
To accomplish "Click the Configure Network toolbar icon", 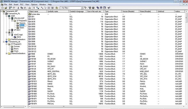I will pyautogui.click(x=90, y=8).
